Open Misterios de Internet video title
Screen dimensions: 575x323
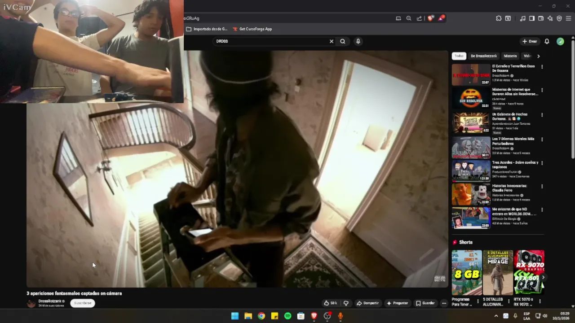(x=515, y=92)
